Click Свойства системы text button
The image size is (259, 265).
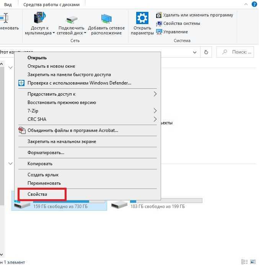(x=182, y=23)
